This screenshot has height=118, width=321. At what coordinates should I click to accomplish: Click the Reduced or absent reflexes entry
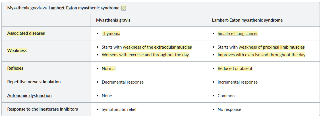click(235, 69)
